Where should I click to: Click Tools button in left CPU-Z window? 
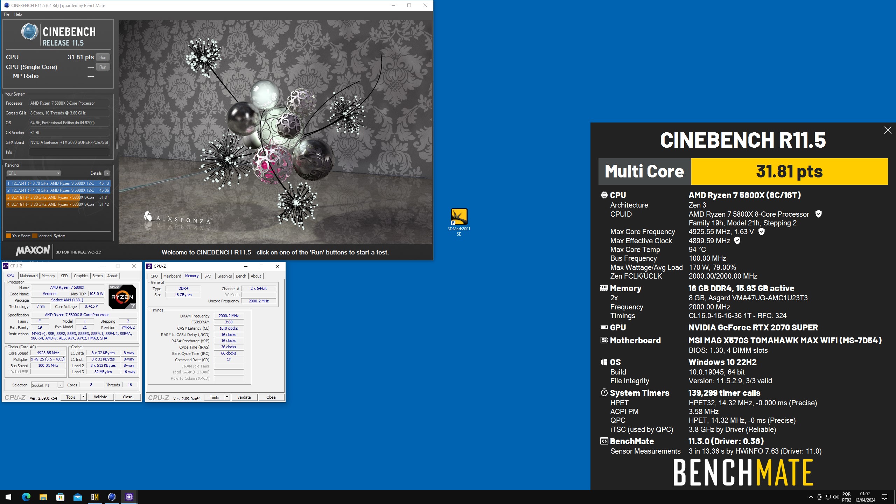point(71,397)
